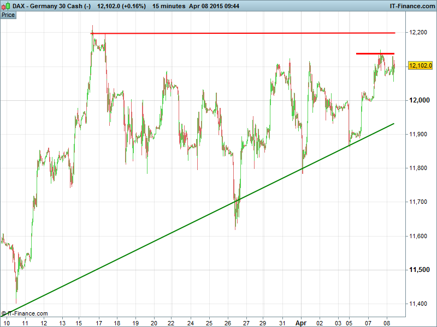Click the IT-Finance.com link in header
The width and height of the screenshot is (437, 327).
point(411,5)
